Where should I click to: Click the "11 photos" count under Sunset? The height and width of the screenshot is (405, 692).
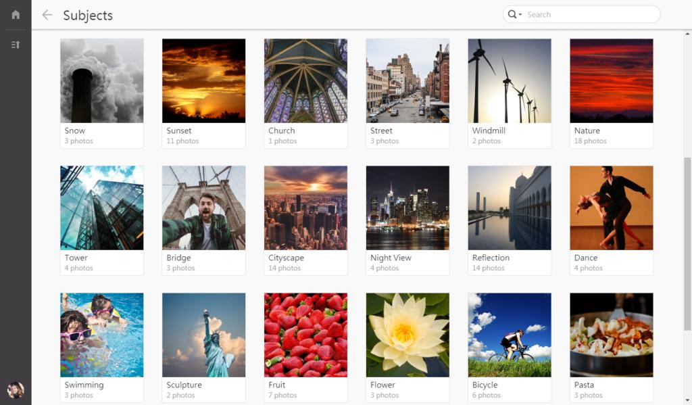pyautogui.click(x=182, y=141)
